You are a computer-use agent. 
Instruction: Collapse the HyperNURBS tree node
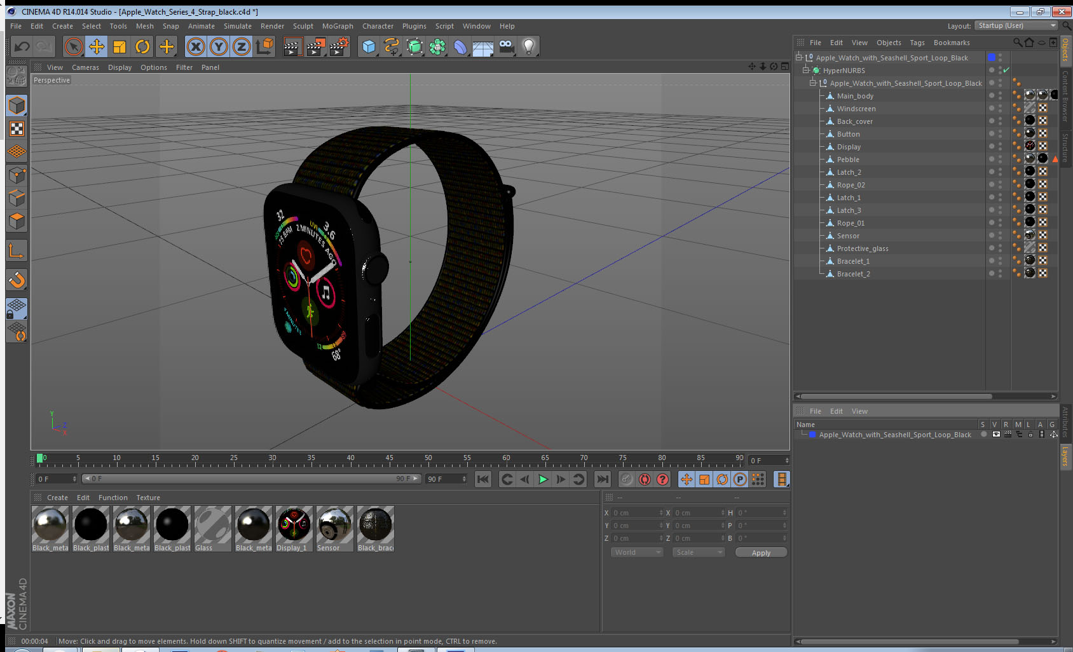(805, 70)
